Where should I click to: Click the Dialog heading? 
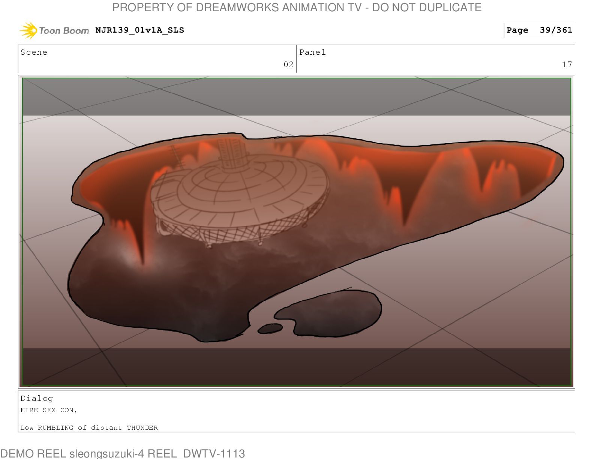pyautogui.click(x=37, y=398)
